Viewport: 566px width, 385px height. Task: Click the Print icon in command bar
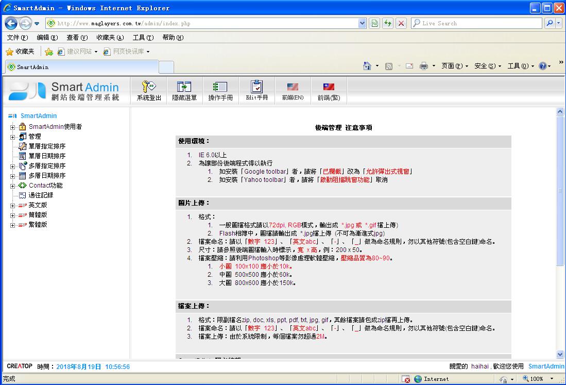point(424,66)
